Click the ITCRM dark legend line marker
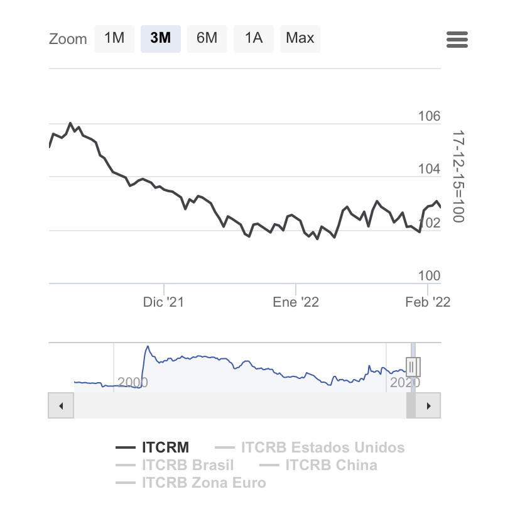The height and width of the screenshot is (516, 520). [126, 447]
